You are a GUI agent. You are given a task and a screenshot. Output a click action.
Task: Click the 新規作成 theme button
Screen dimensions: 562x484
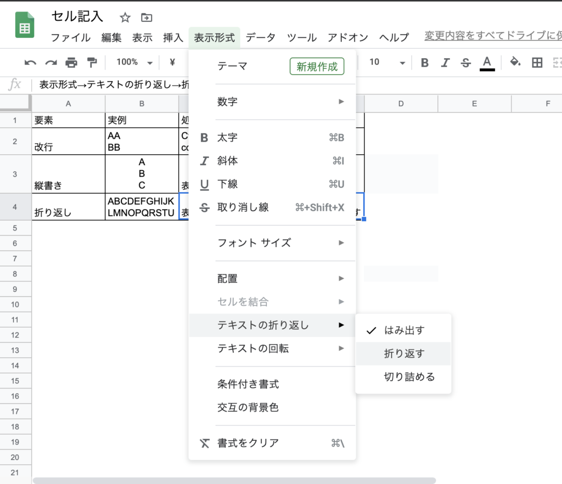317,66
